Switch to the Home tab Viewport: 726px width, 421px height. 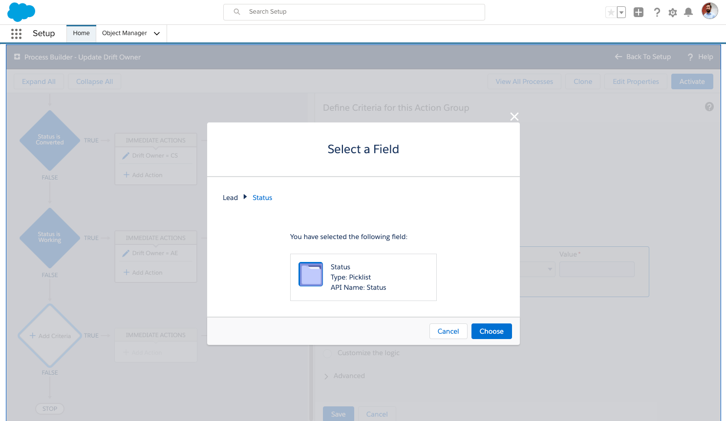[81, 33]
